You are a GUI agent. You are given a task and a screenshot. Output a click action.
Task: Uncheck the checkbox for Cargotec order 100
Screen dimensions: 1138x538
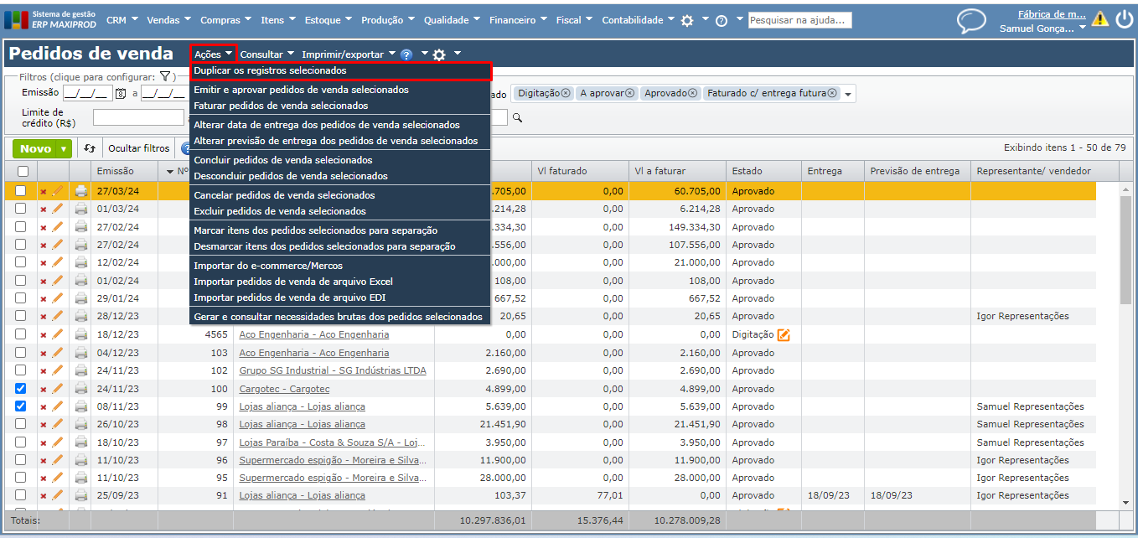(x=21, y=389)
